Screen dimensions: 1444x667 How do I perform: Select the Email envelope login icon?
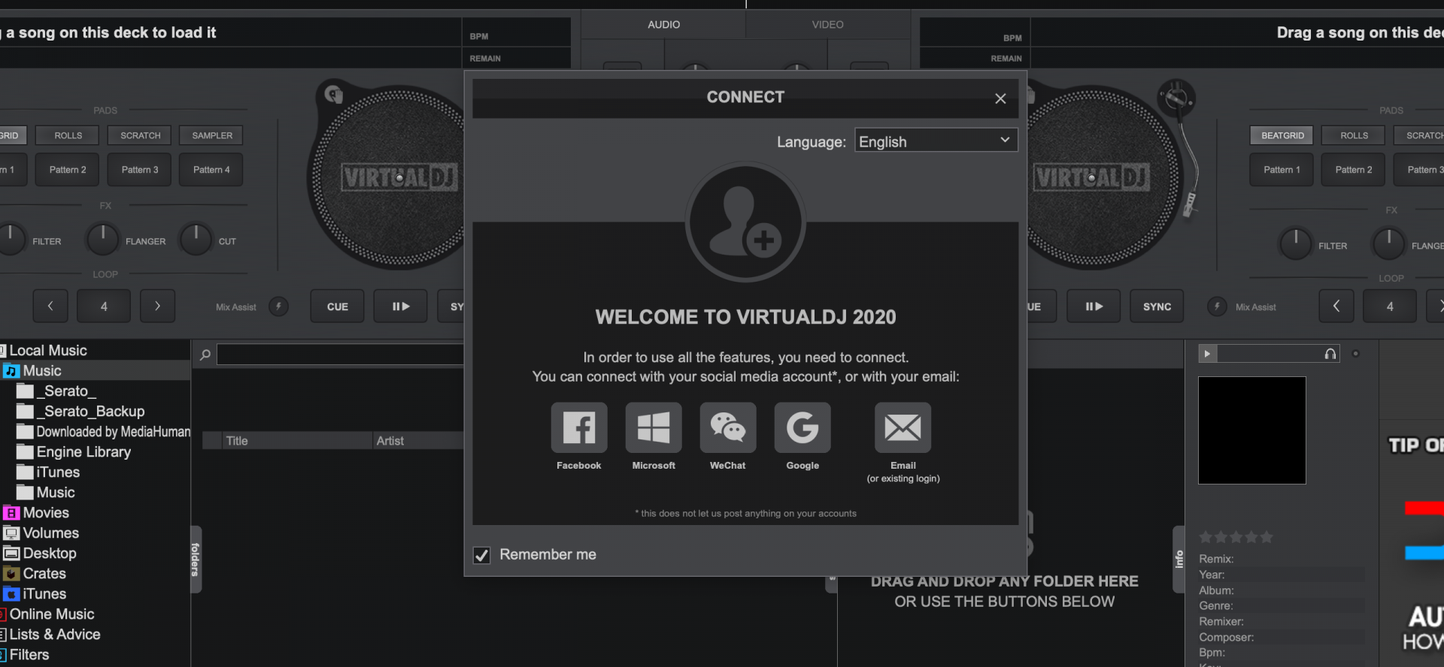point(902,427)
